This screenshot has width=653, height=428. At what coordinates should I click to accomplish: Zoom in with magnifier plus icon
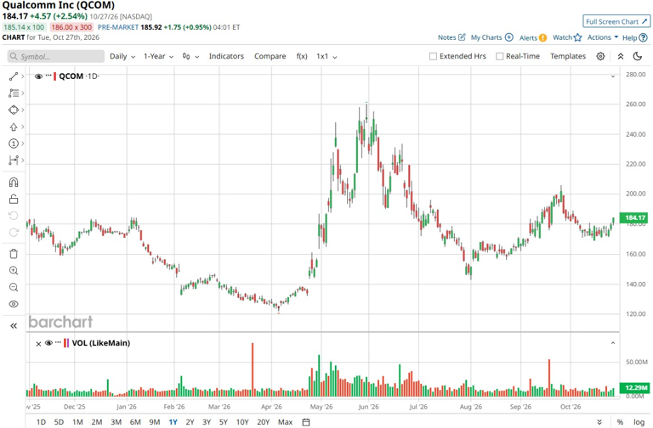(14, 271)
